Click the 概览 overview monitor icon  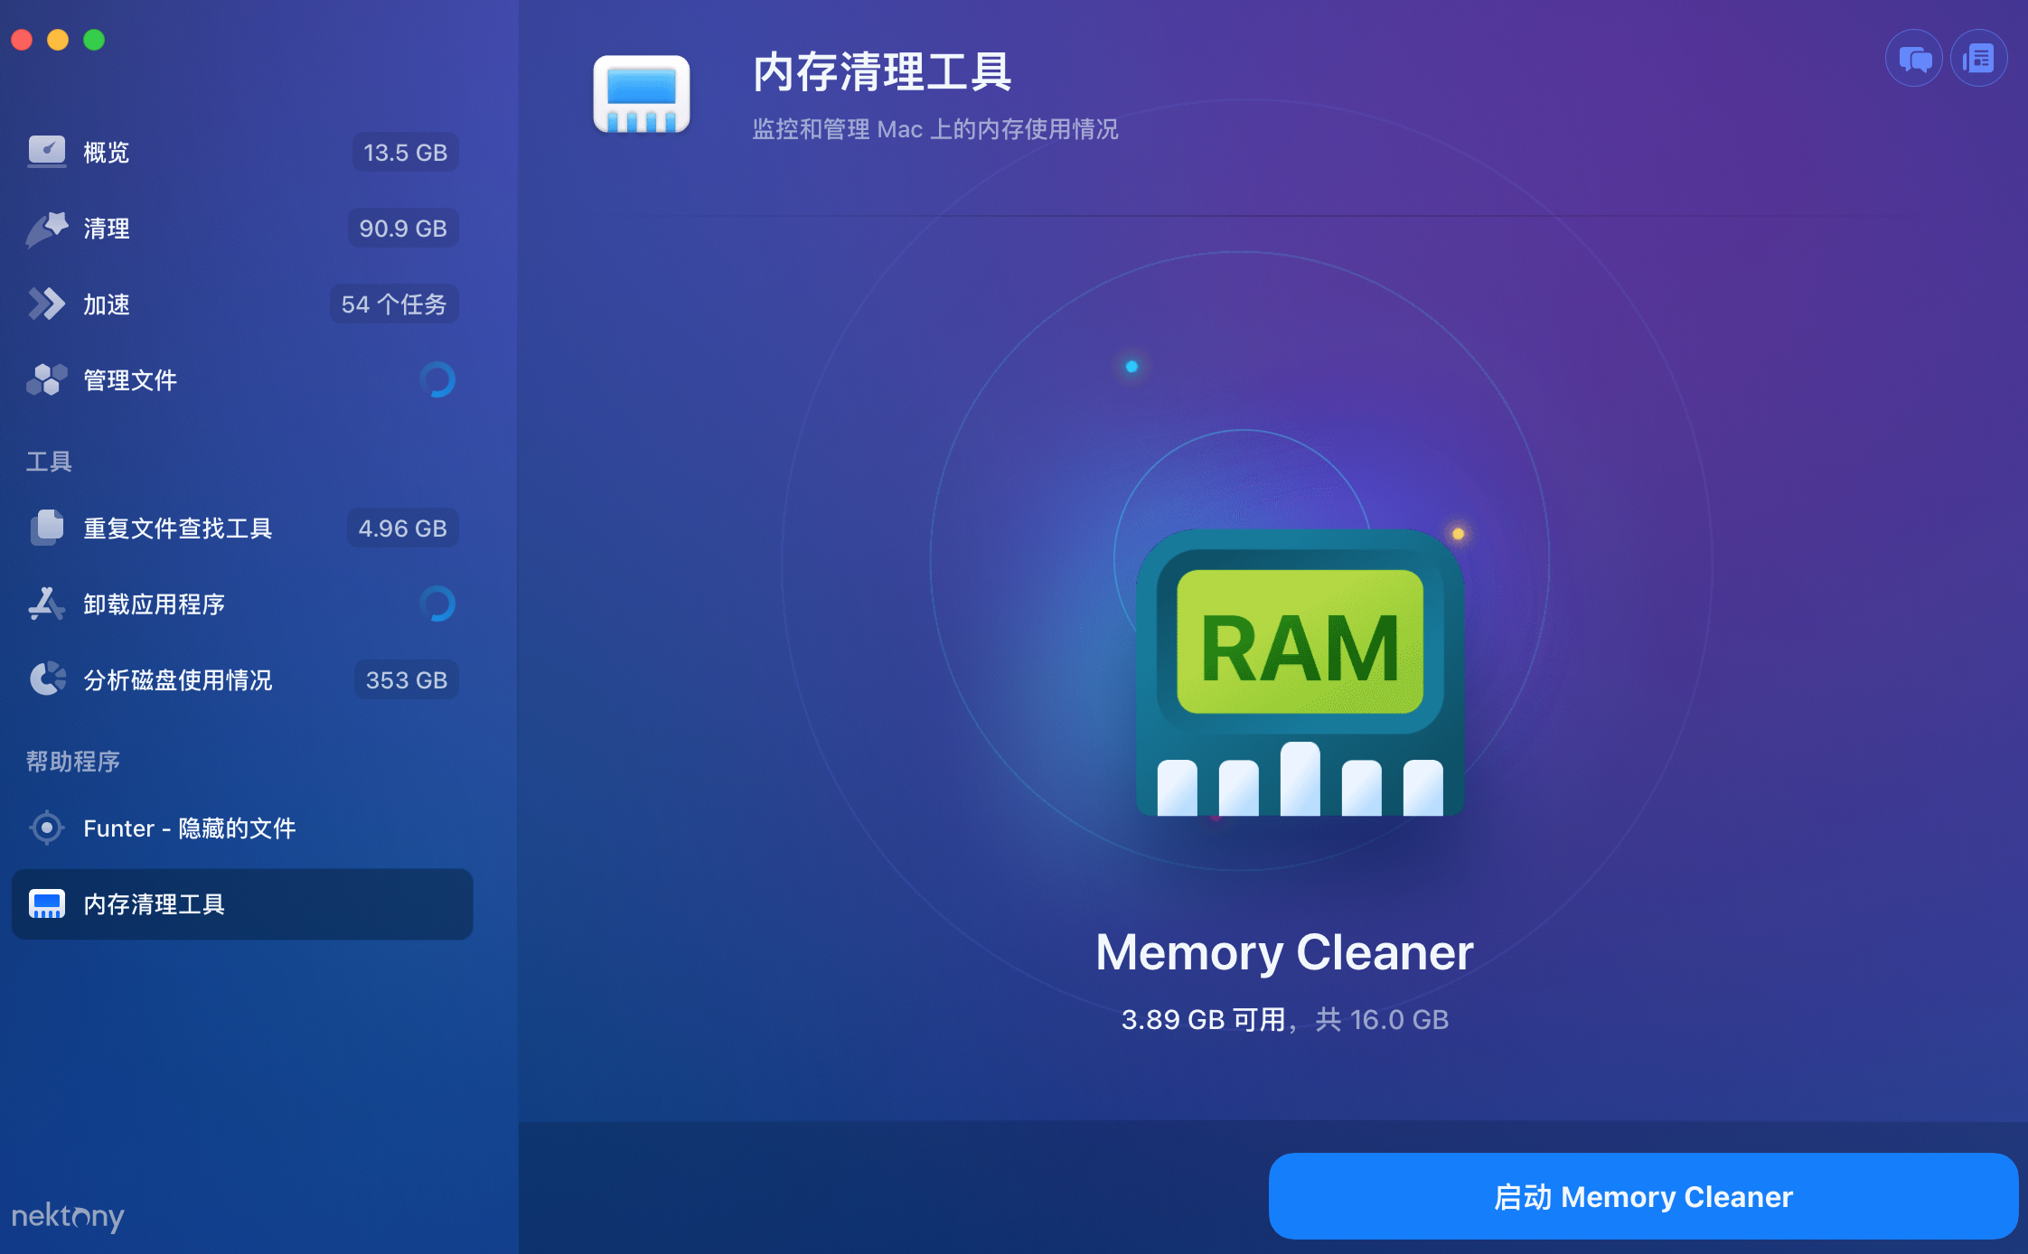point(47,152)
